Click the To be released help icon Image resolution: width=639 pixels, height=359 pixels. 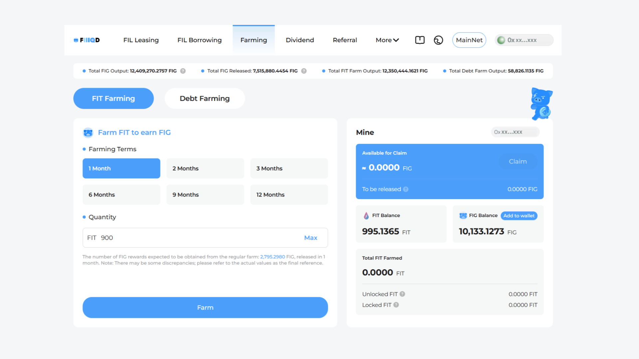click(x=406, y=189)
